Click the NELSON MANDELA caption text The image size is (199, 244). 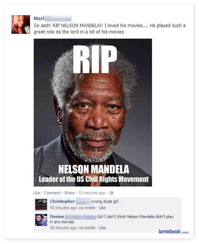pyautogui.click(x=94, y=169)
